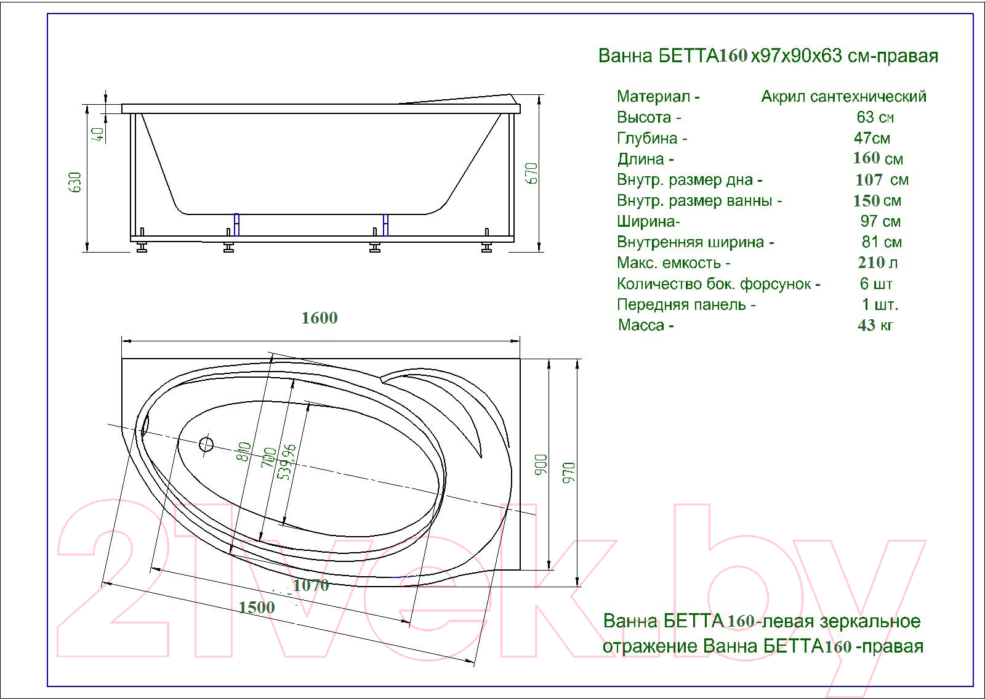Click the '40' rim thickness dimension

[97, 134]
